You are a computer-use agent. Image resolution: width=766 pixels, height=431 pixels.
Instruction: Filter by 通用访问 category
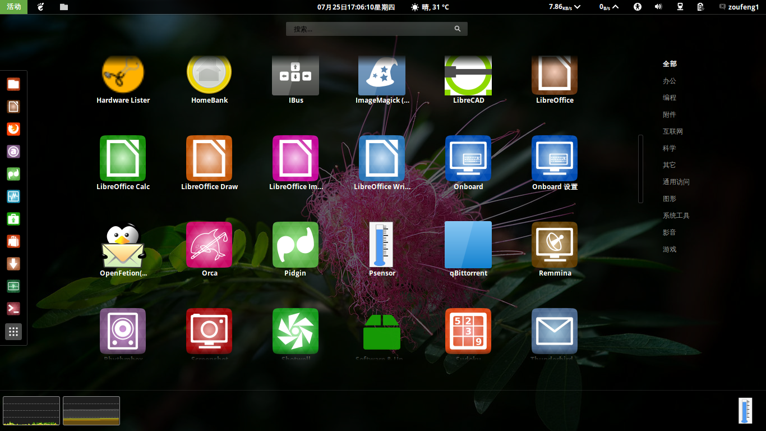[676, 182]
